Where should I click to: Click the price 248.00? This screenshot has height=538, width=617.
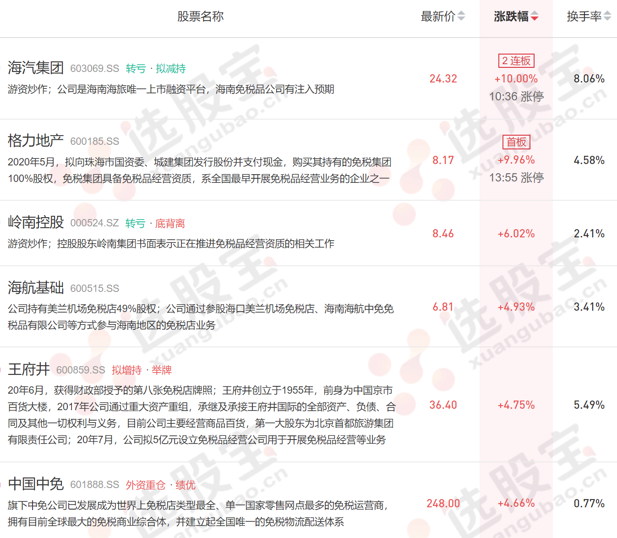(x=443, y=504)
